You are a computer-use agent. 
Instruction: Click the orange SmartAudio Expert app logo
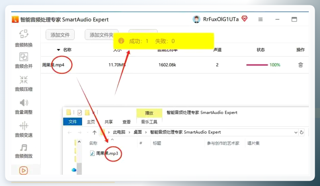[15, 20]
